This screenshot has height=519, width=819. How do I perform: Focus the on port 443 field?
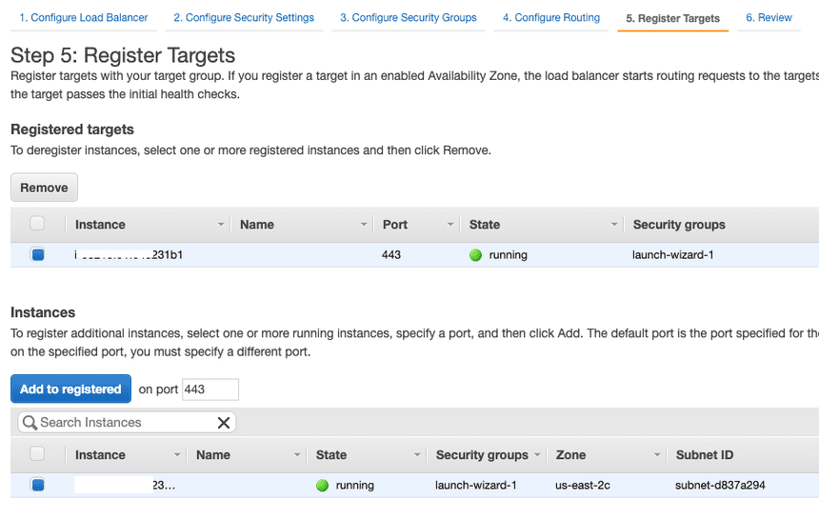(x=210, y=389)
